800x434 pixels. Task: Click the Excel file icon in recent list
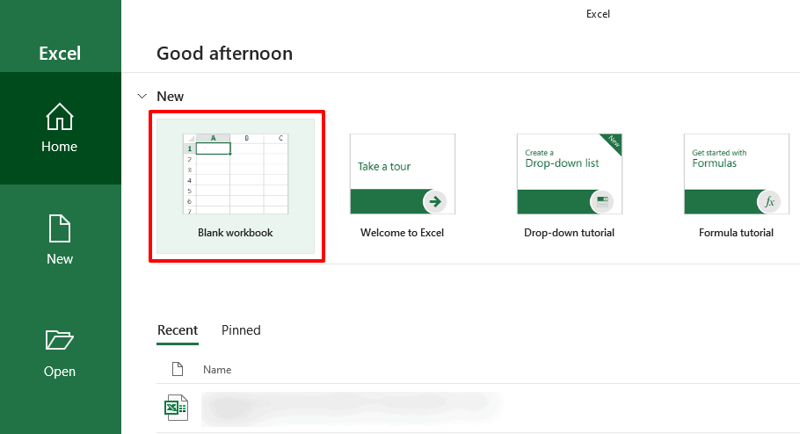pos(176,408)
